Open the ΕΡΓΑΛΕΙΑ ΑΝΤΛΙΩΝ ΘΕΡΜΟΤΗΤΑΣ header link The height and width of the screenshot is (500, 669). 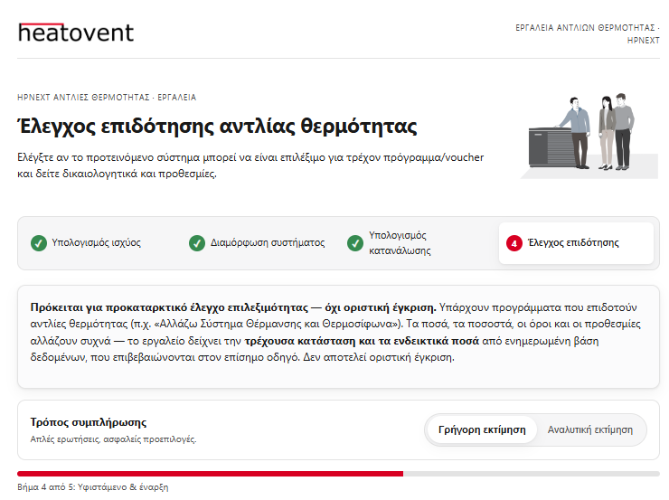[x=585, y=28]
